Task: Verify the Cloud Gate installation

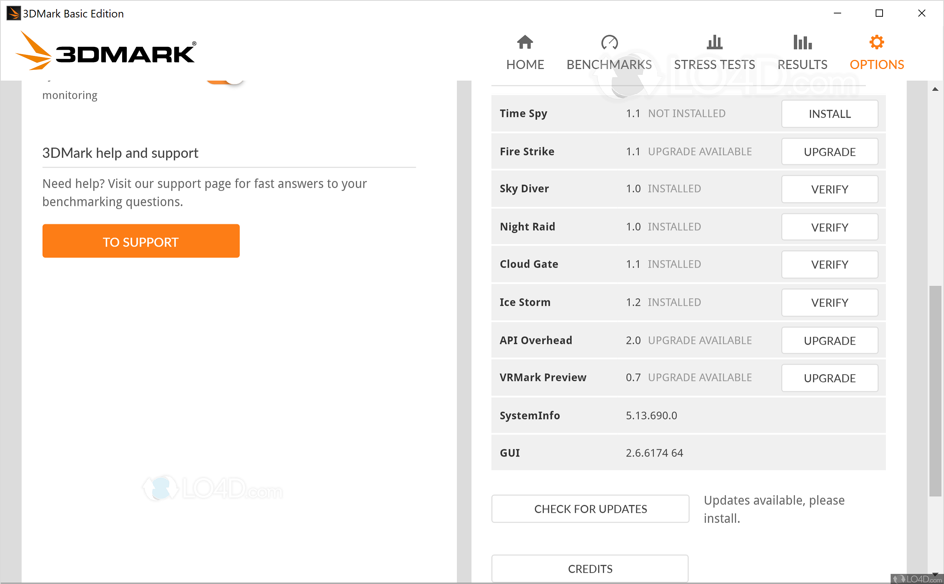Action: 830,264
